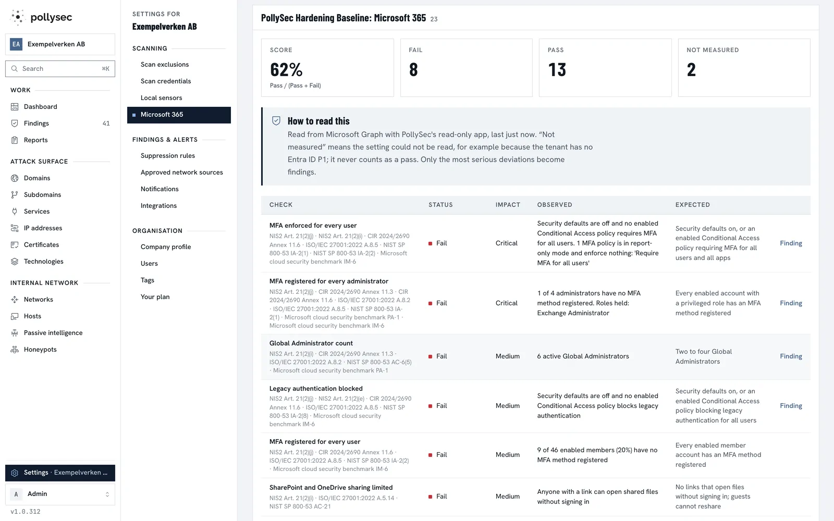Open the Certificates icon entry

(x=15, y=245)
